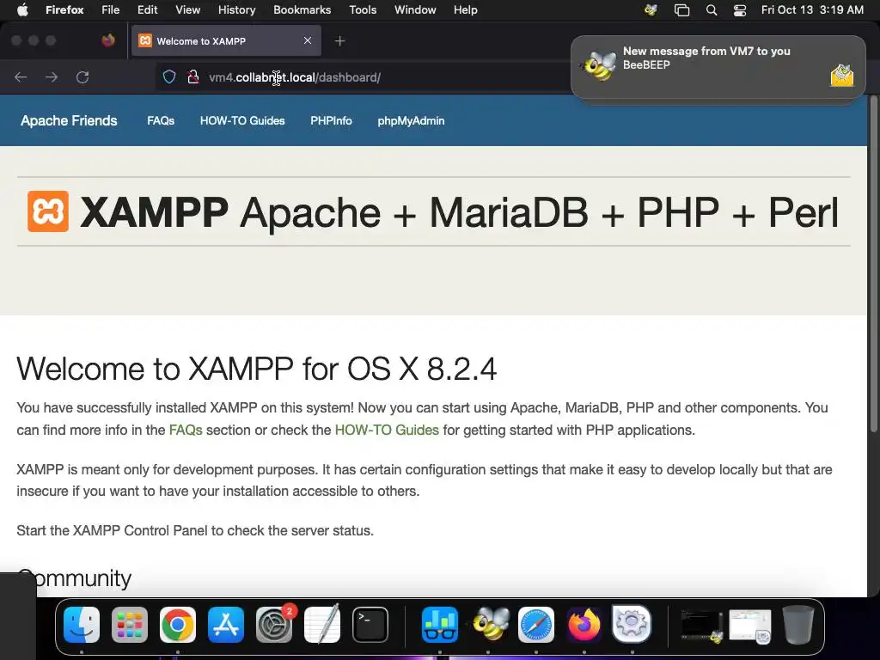Click the bee icon in the notification
This screenshot has width=880, height=660.
tap(599, 65)
